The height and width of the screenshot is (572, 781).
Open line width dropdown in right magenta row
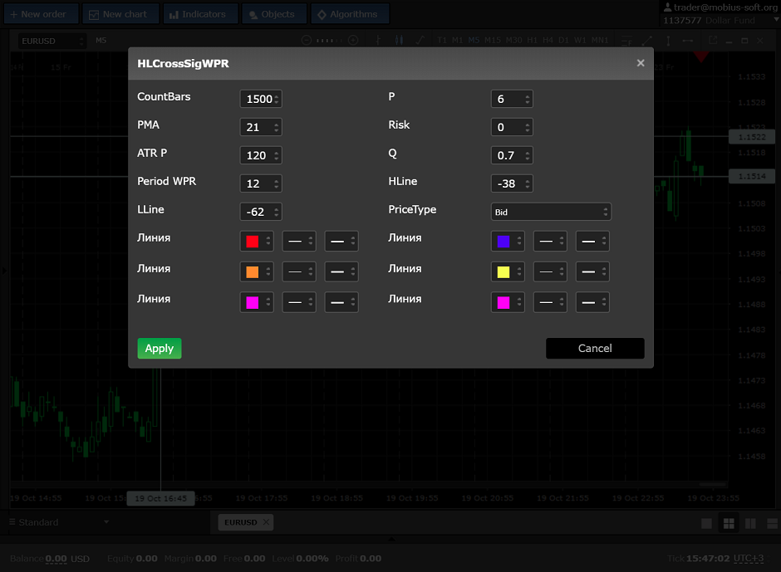tap(592, 303)
